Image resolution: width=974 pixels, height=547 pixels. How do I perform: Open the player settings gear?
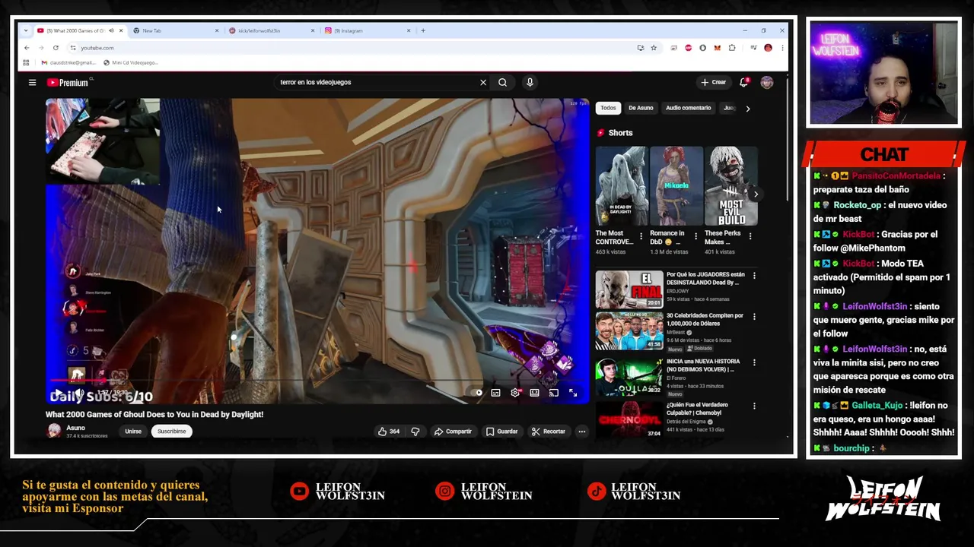pyautogui.click(x=515, y=393)
